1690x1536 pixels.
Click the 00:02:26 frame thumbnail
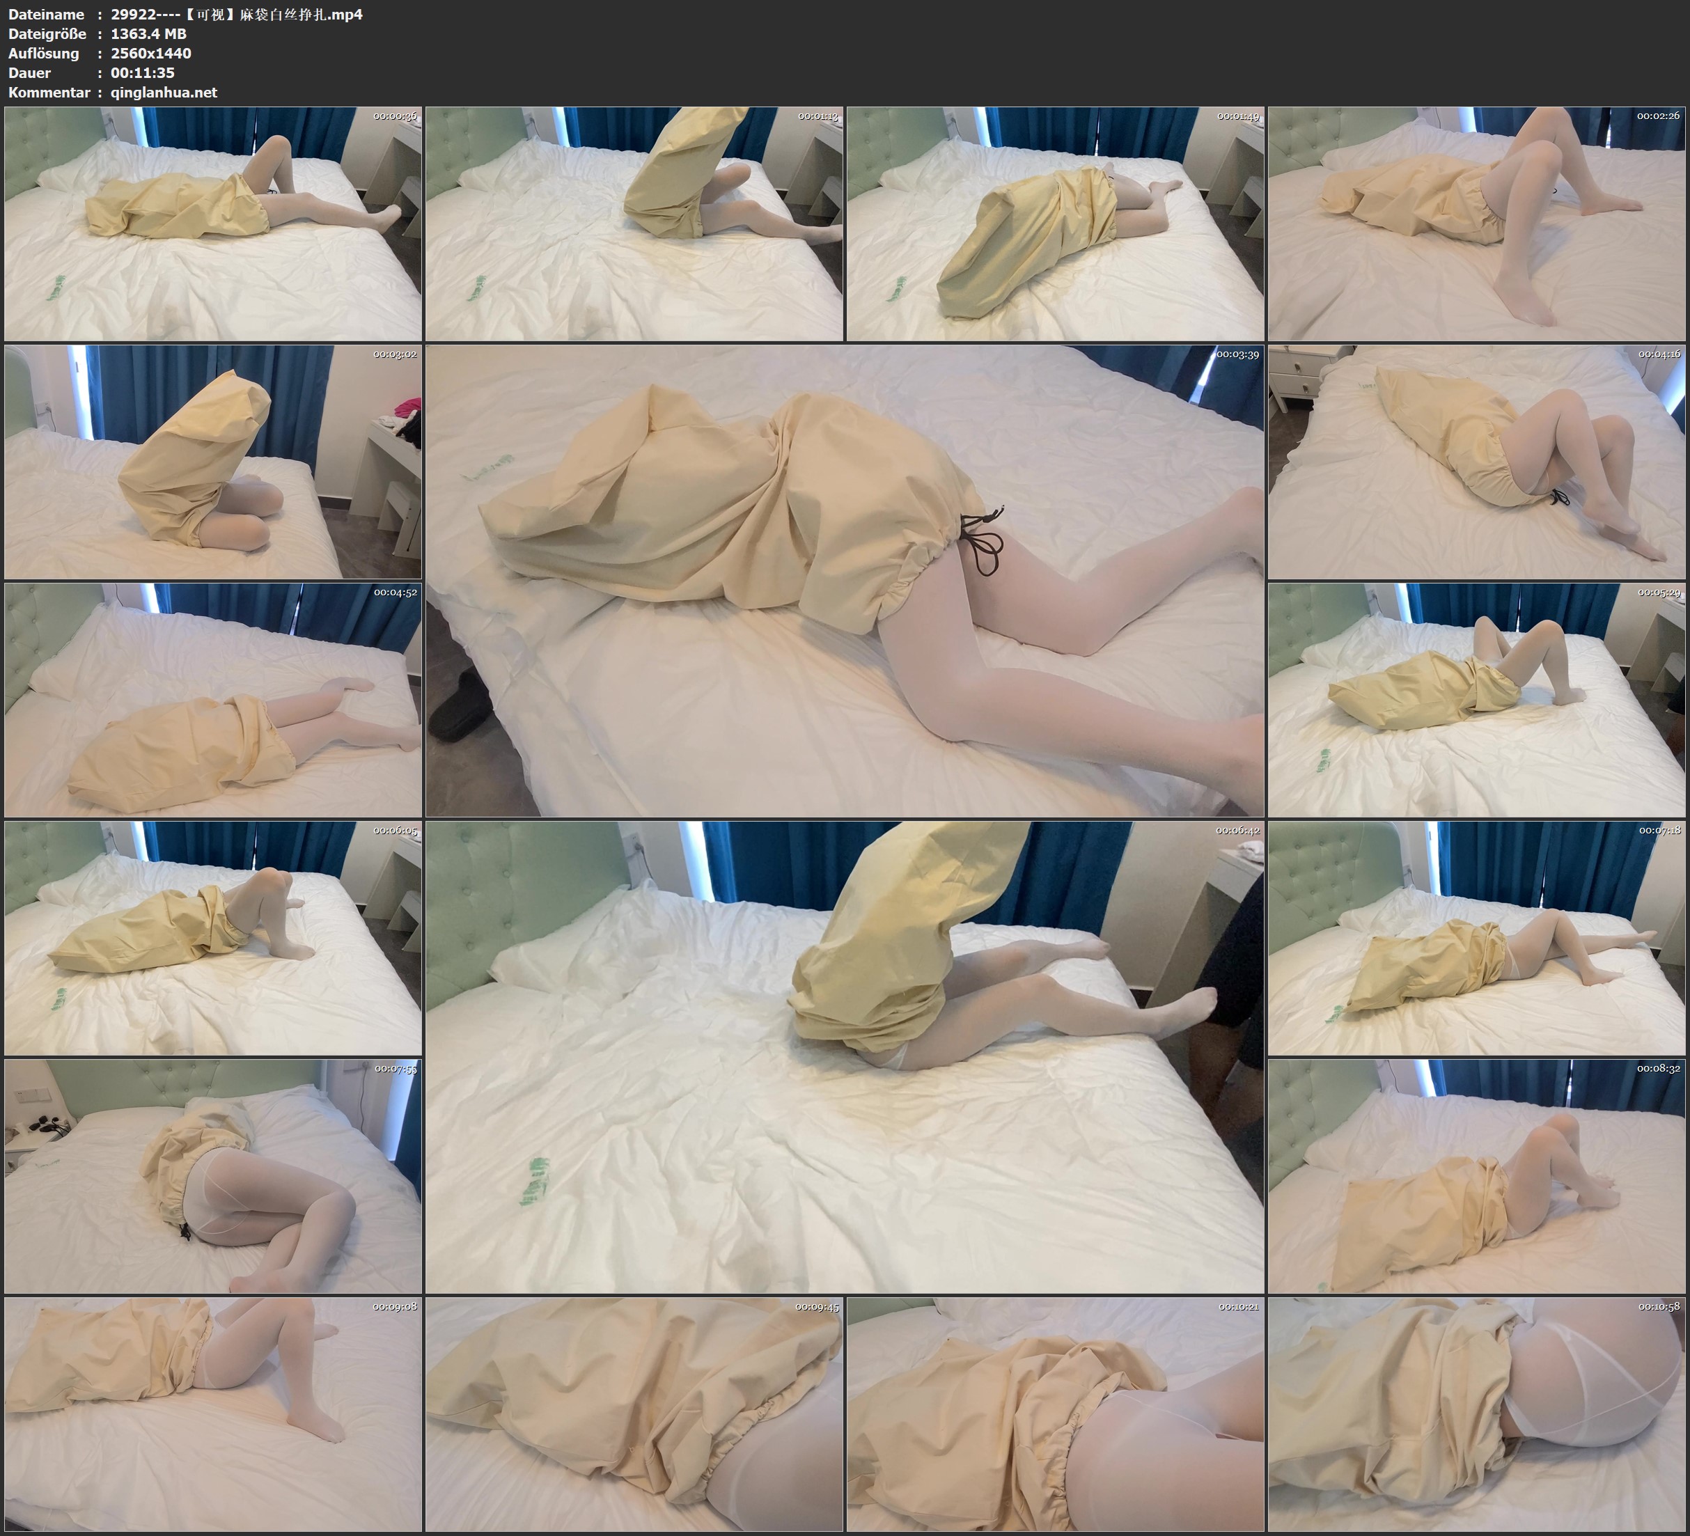(1476, 224)
